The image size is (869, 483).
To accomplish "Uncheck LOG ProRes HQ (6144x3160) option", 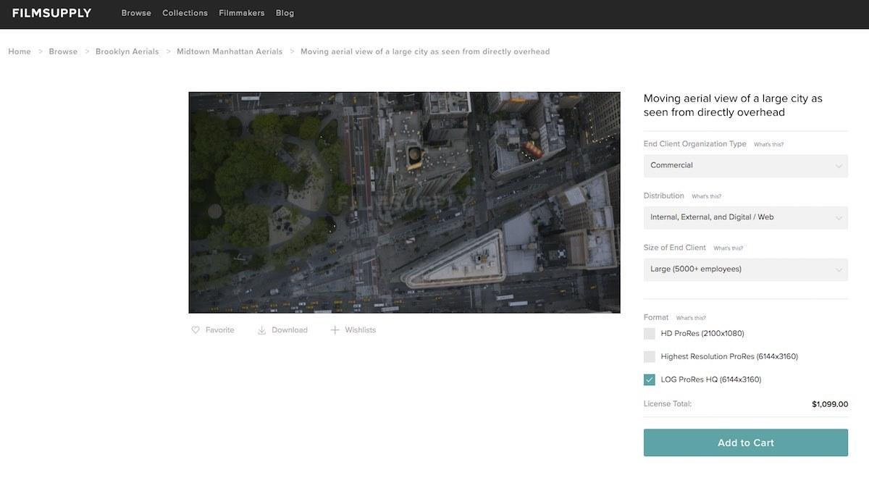I will [650, 379].
